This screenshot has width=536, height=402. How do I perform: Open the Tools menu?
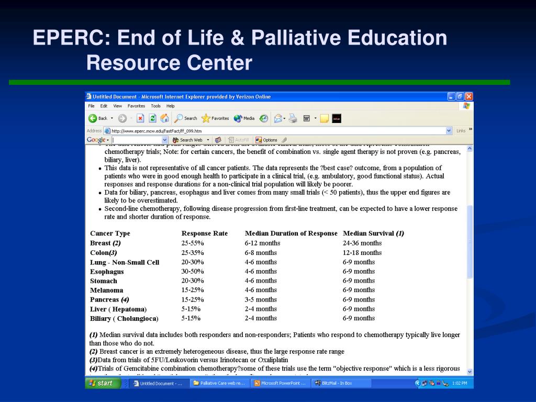pyautogui.click(x=155, y=106)
